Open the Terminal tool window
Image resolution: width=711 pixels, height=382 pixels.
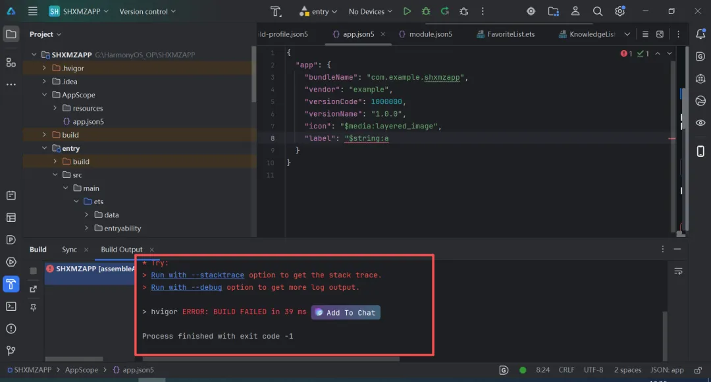[x=11, y=307]
